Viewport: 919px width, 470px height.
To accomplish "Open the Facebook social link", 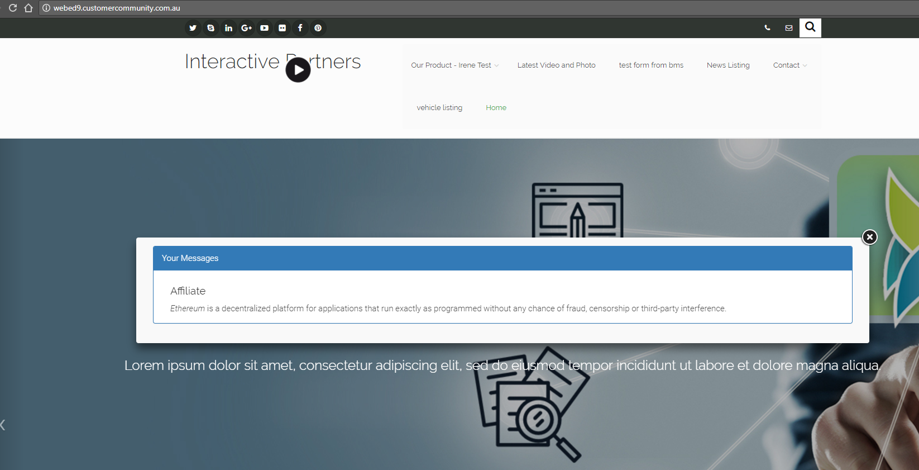I will [x=300, y=28].
